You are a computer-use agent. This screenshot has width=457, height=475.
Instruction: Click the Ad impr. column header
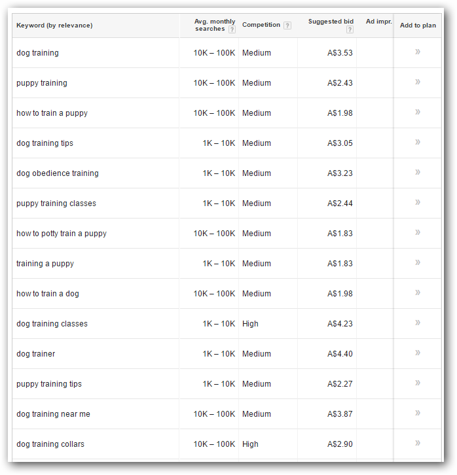point(379,22)
